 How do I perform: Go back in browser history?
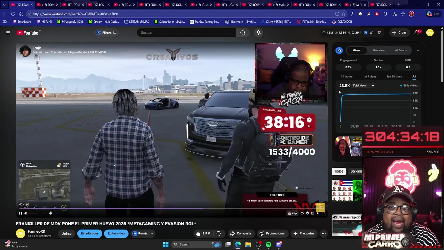coord(5,14)
